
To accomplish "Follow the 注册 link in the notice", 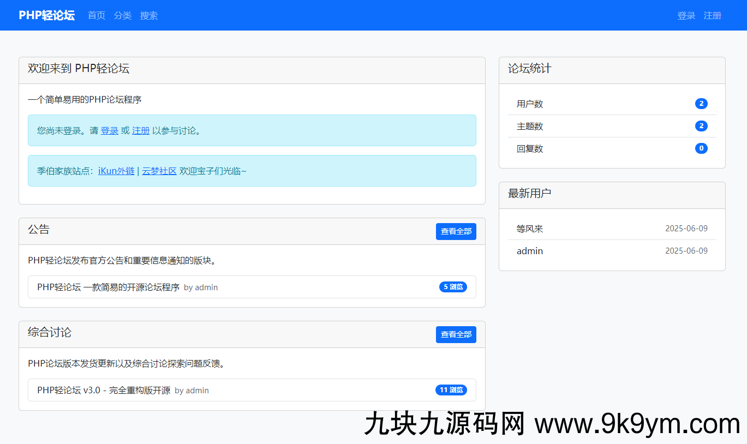I will click(x=141, y=130).
